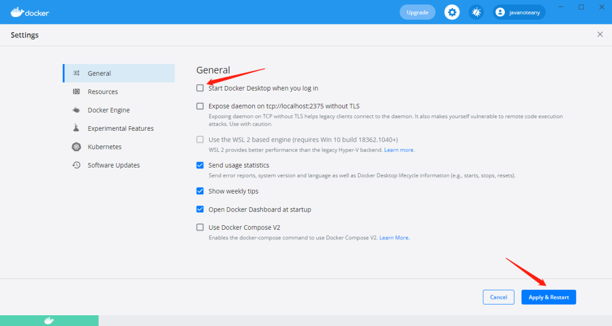Maximize the Docker Desktop window
Image resolution: width=612 pixels, height=326 pixels.
[581, 7]
